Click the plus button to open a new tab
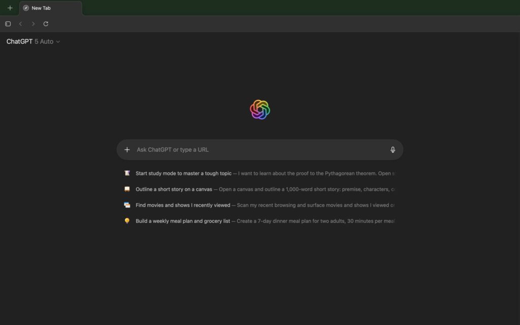This screenshot has width=520, height=325. click(10, 8)
